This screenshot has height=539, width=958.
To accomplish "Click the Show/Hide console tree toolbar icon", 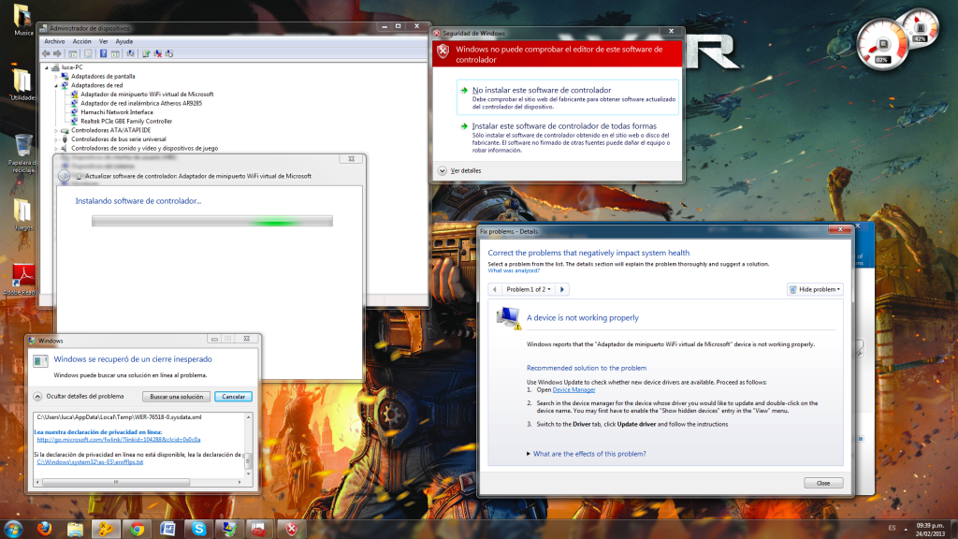I will pos(73,53).
